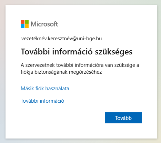Click the yellow square in the Microsoft logo
Image resolution: width=161 pixels, height=143 pixels.
click(27, 26)
